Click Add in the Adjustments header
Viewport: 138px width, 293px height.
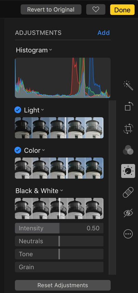coord(104,33)
